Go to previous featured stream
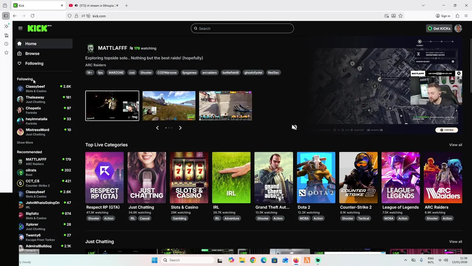Image resolution: width=472 pixels, height=266 pixels. 157,128
